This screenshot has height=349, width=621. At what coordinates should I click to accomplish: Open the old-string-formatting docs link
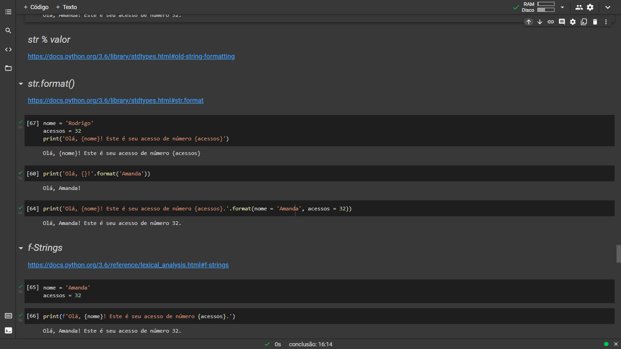(x=131, y=56)
